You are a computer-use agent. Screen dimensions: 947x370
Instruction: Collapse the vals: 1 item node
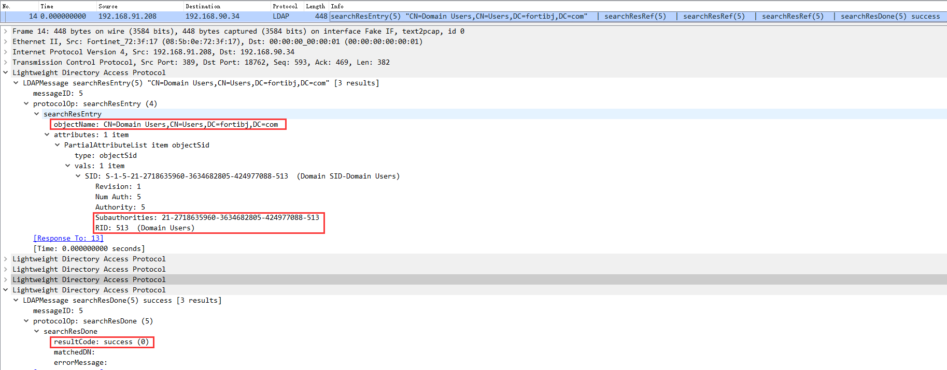pyautogui.click(x=68, y=166)
